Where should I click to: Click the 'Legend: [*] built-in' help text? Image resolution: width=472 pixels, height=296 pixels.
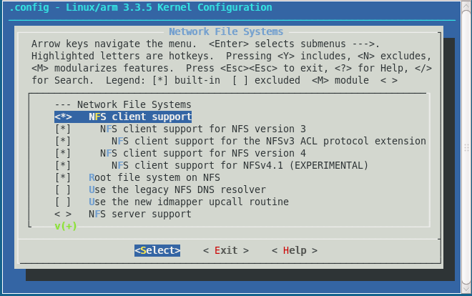[163, 80]
